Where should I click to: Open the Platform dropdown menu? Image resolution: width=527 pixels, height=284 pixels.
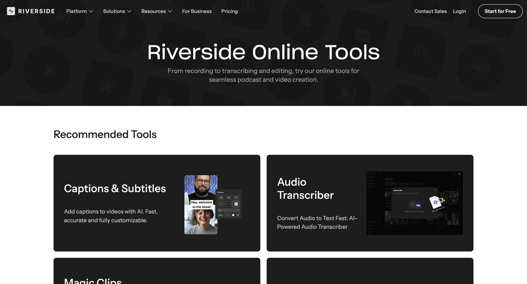80,11
